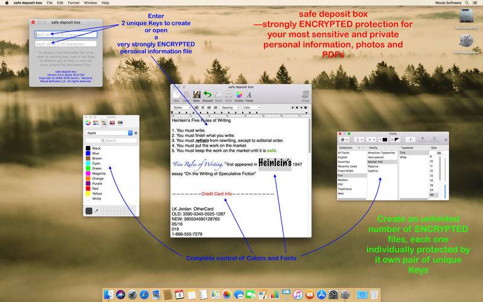Toggle center text alignment in ruler bar
The width and height of the screenshot is (483, 302).
click(x=203, y=108)
